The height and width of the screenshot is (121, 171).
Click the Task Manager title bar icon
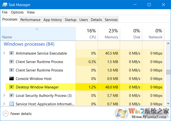(5, 5)
